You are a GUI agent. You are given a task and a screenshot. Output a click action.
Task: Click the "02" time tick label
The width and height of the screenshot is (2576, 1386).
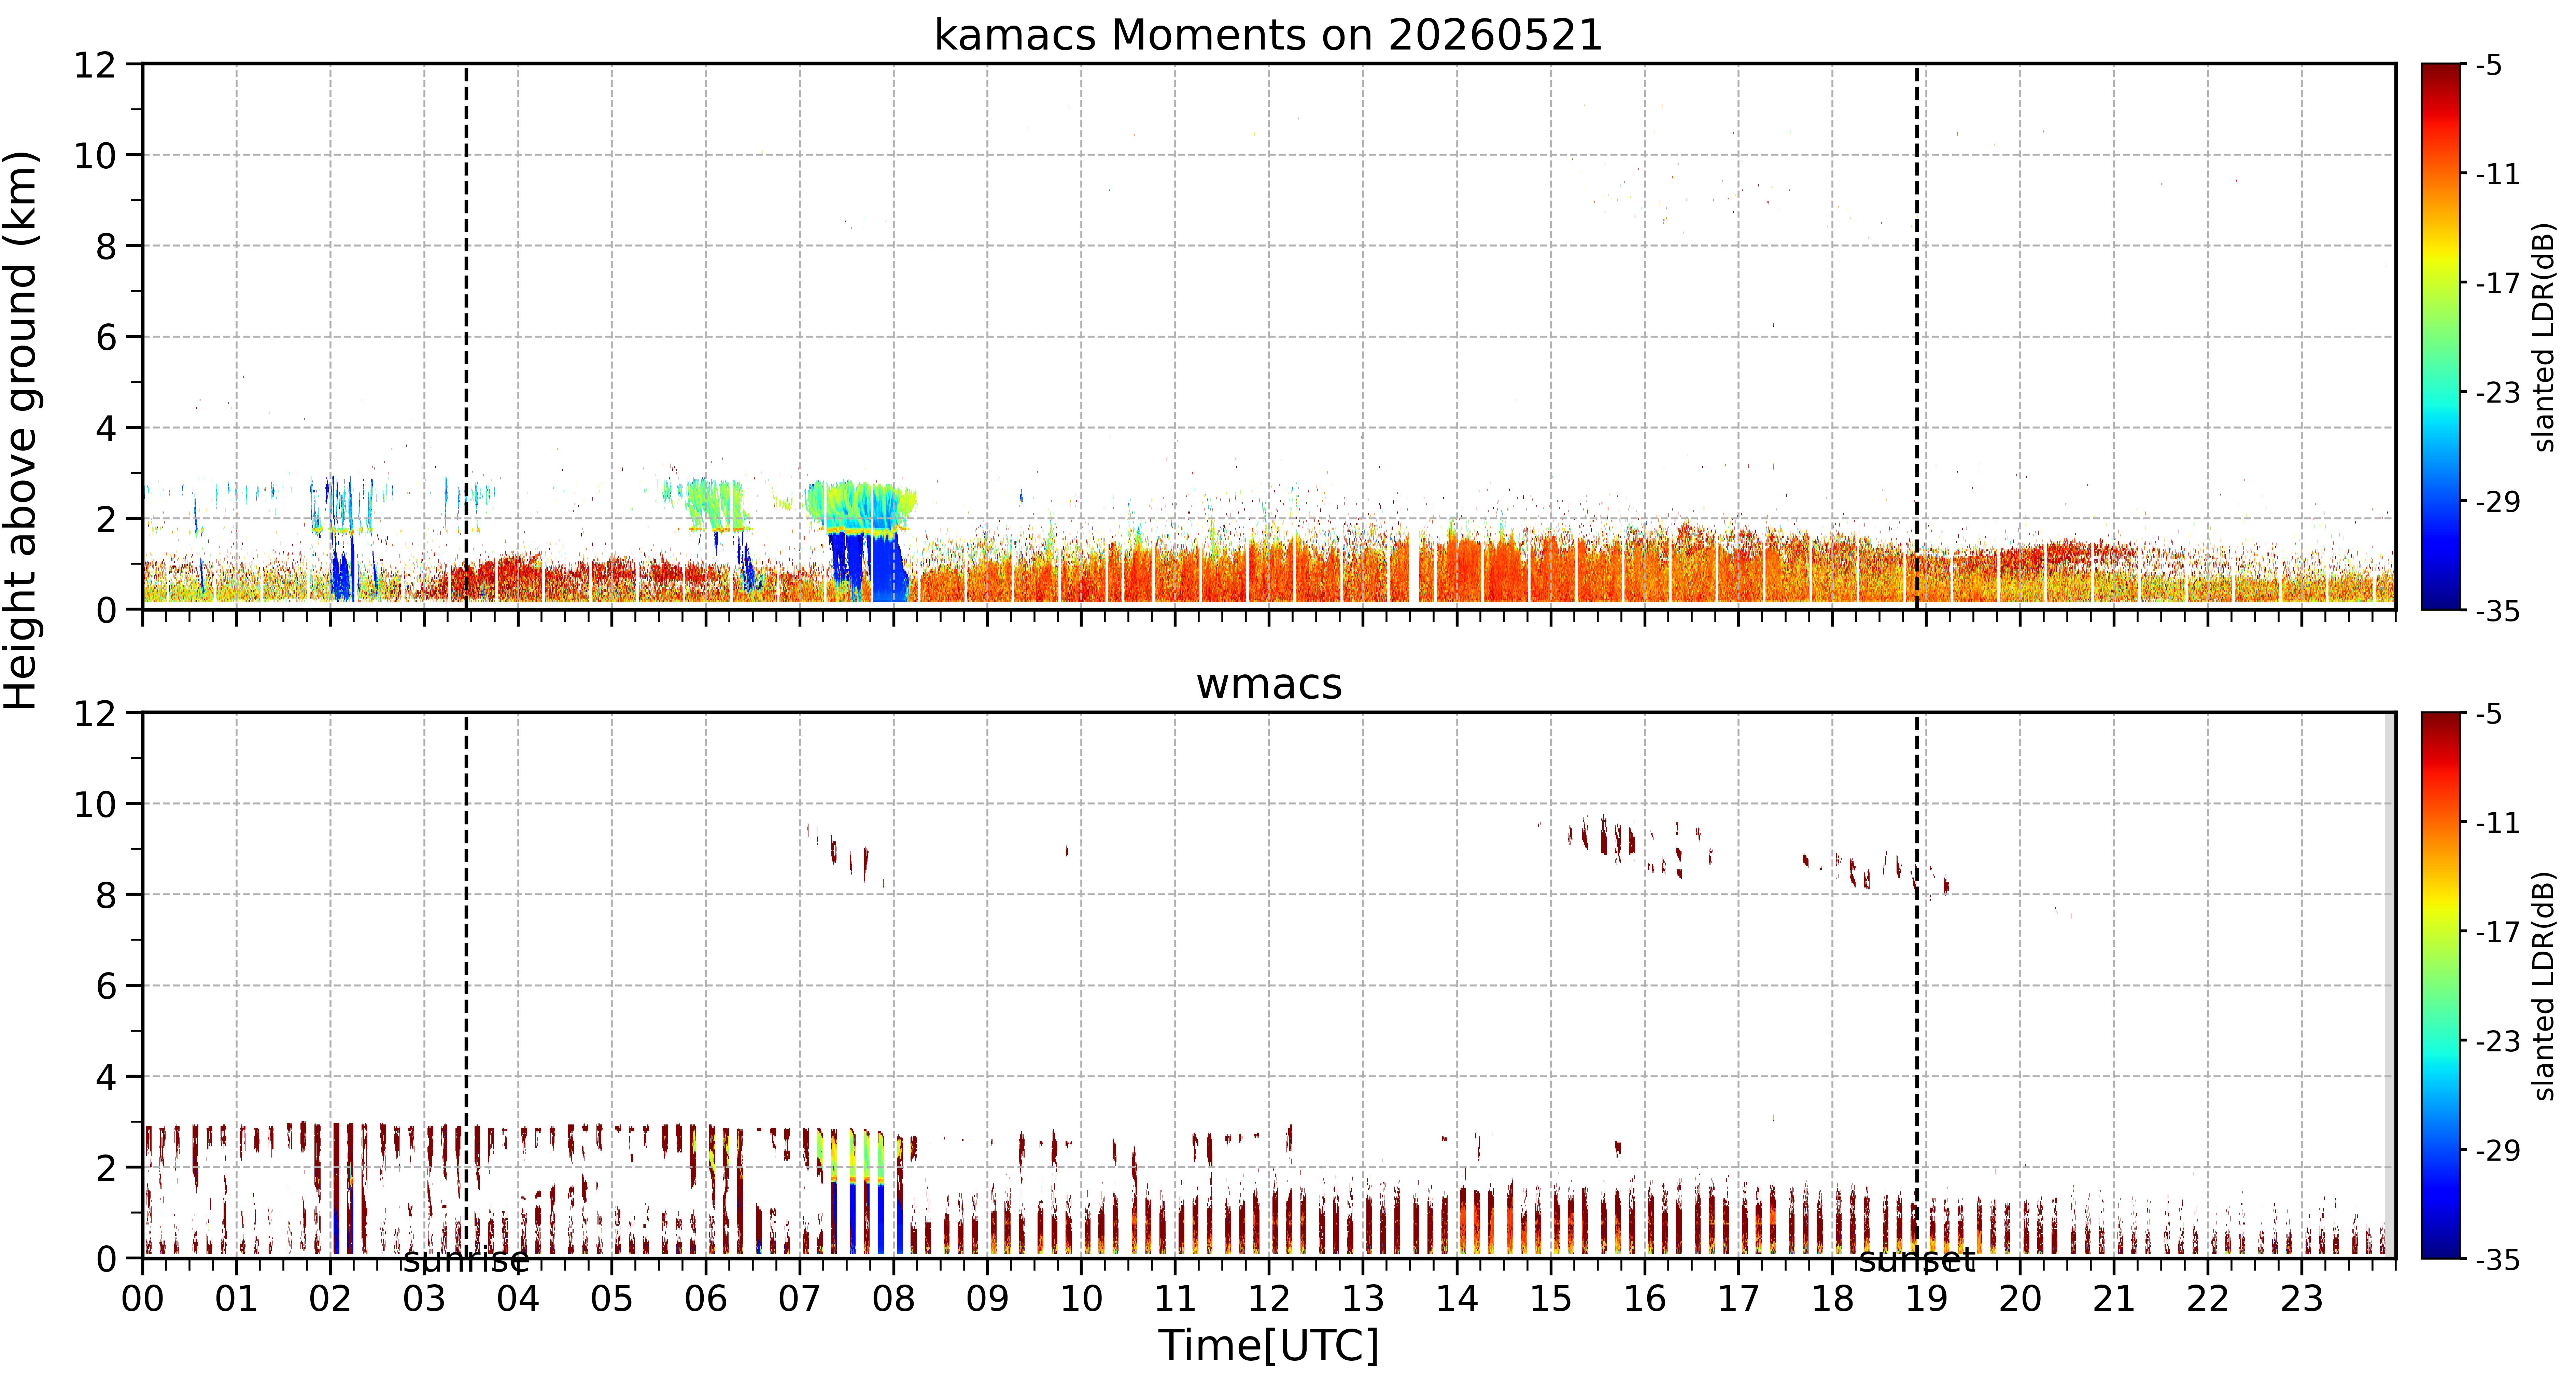tap(331, 1299)
